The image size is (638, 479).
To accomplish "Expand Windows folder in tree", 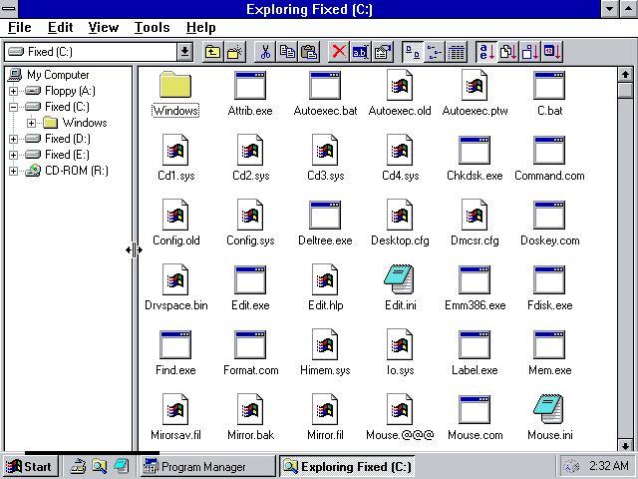I will point(31,123).
